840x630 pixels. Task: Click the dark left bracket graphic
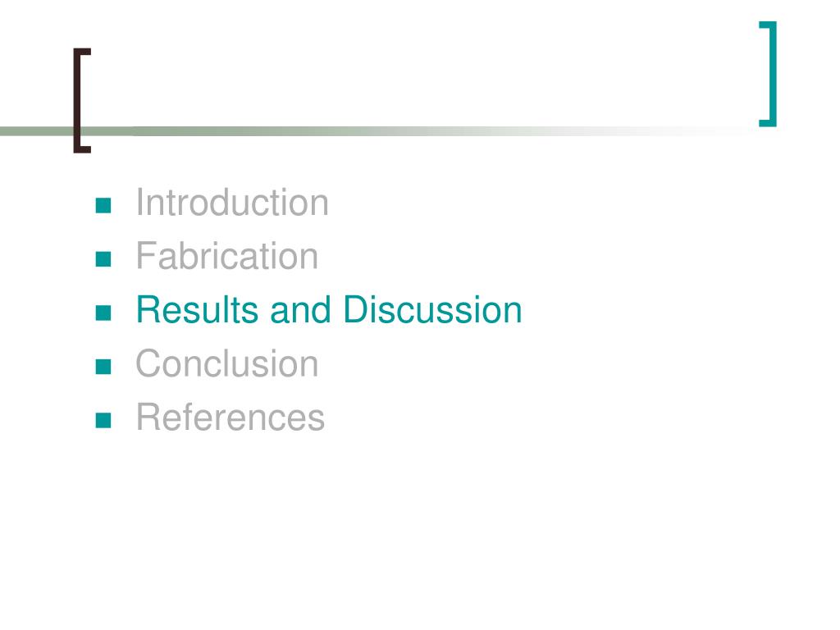[x=81, y=101]
